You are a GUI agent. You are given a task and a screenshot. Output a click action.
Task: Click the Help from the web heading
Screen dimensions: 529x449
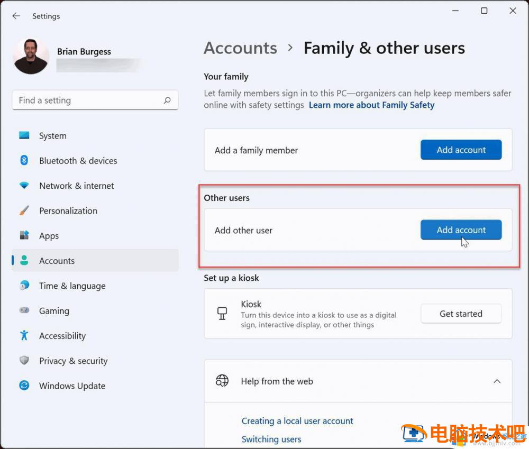coord(277,381)
